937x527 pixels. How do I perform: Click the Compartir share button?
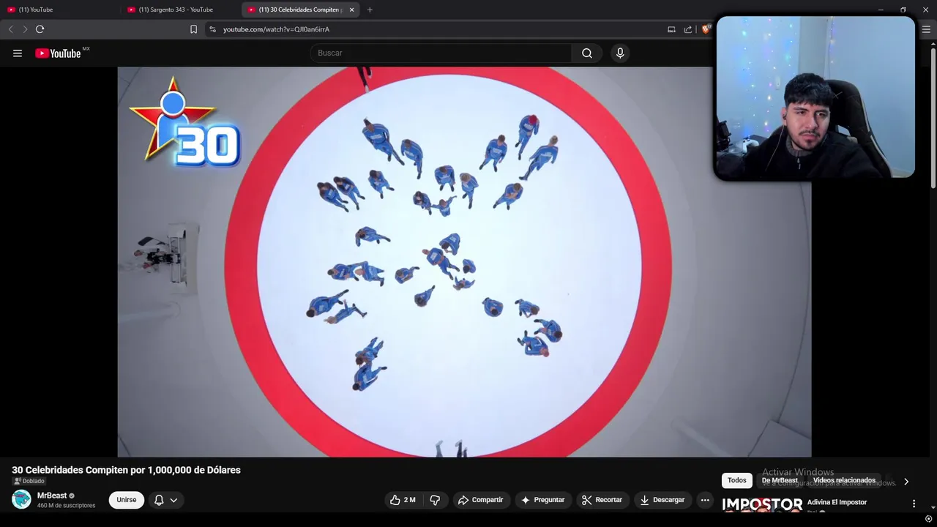click(480, 500)
